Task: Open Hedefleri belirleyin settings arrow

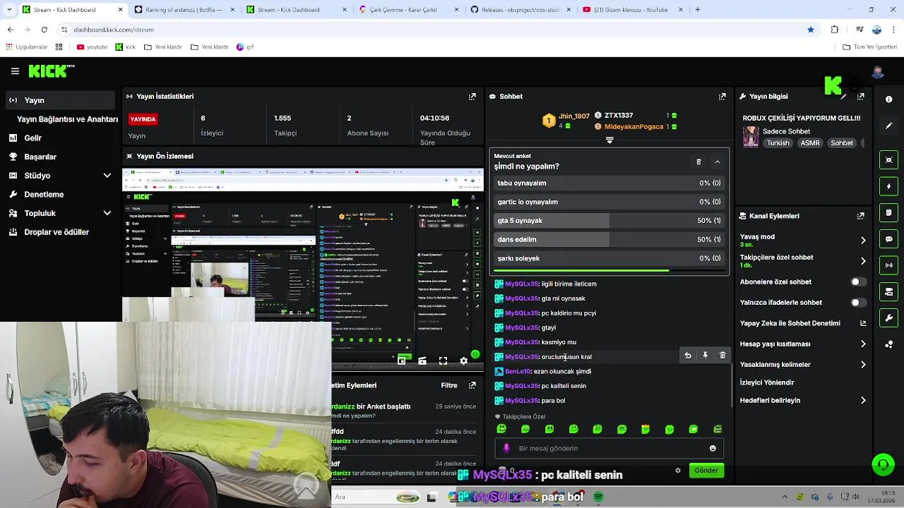Action: 863,400
